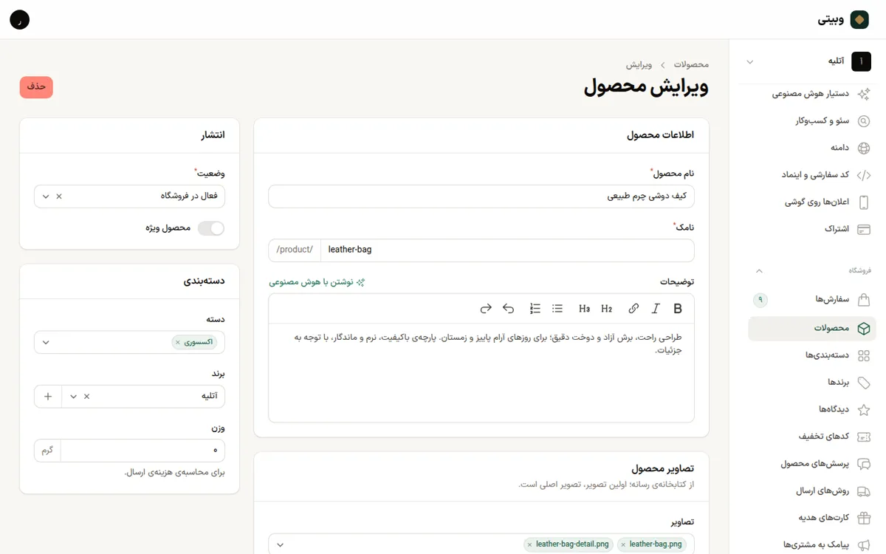The width and height of the screenshot is (886, 554).
Task: Insert a link in the description editor
Action: click(633, 309)
